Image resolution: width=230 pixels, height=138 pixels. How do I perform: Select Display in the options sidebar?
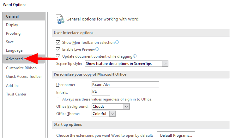coord(24,25)
